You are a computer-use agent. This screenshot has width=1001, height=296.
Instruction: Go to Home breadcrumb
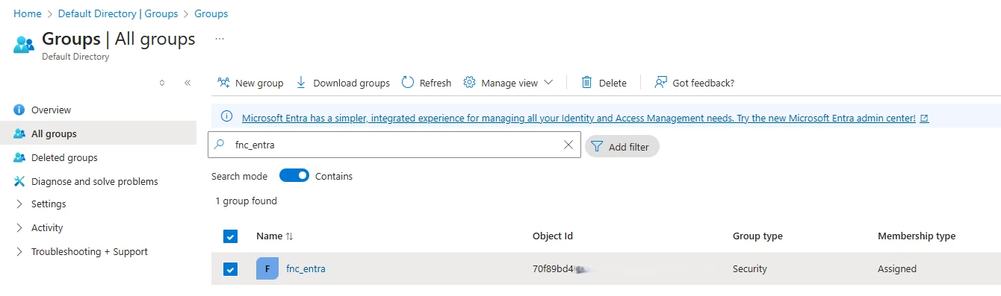28,13
